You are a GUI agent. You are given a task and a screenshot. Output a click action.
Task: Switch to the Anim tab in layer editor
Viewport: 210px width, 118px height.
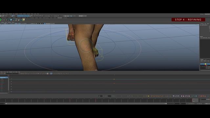point(205,60)
